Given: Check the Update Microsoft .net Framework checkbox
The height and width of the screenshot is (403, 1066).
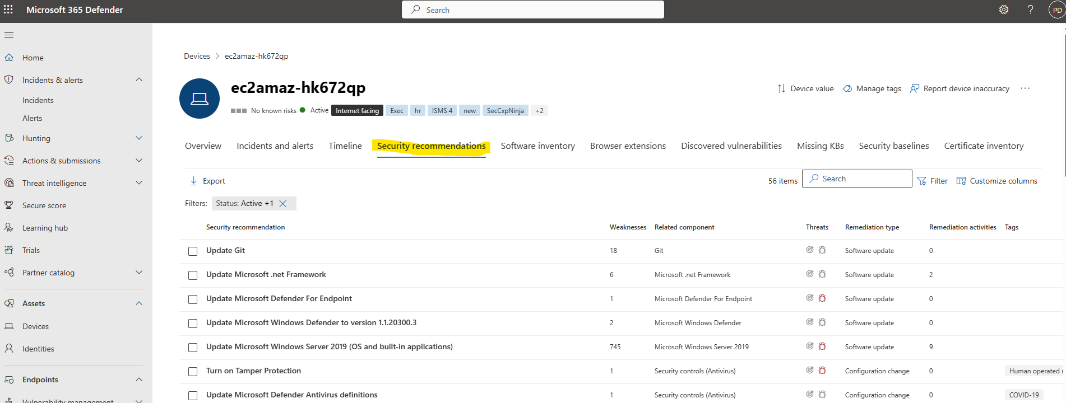Looking at the screenshot, I should coord(193,275).
